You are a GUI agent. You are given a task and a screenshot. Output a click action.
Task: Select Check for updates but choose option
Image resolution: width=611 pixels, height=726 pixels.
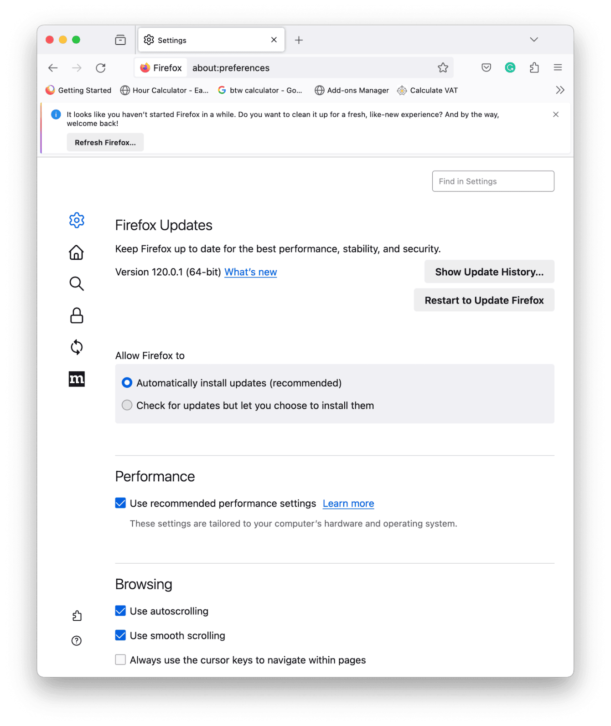(x=127, y=405)
